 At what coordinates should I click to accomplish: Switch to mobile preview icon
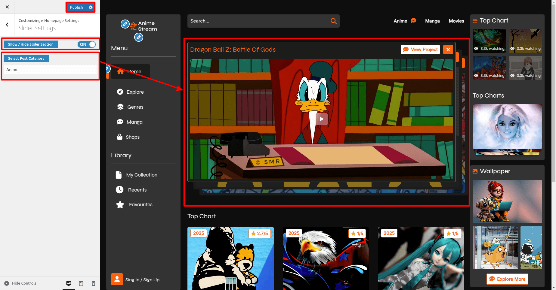93,283
